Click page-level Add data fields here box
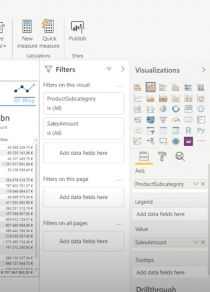 (x=83, y=197)
